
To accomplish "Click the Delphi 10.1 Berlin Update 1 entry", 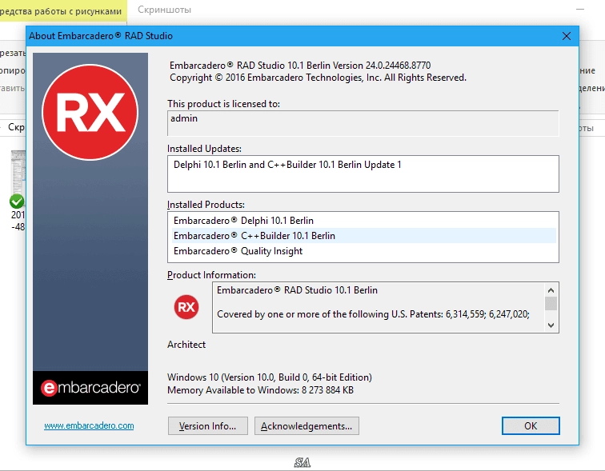I will click(x=287, y=165).
